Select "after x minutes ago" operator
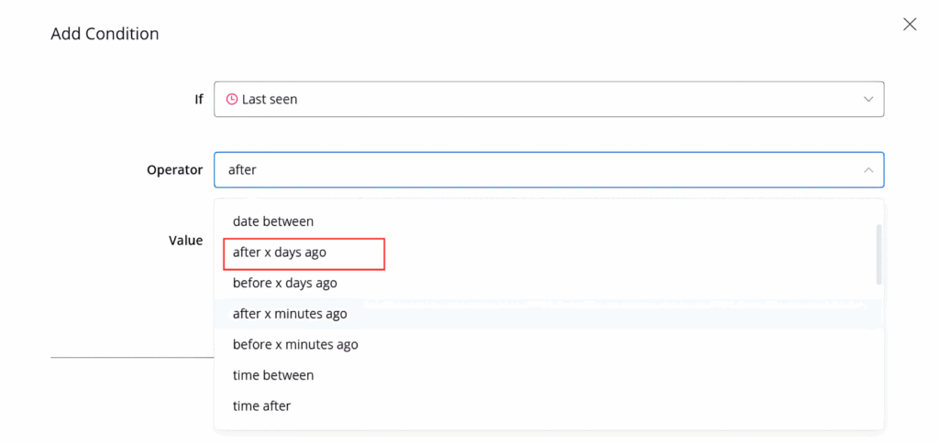The image size is (939, 442). (x=290, y=314)
